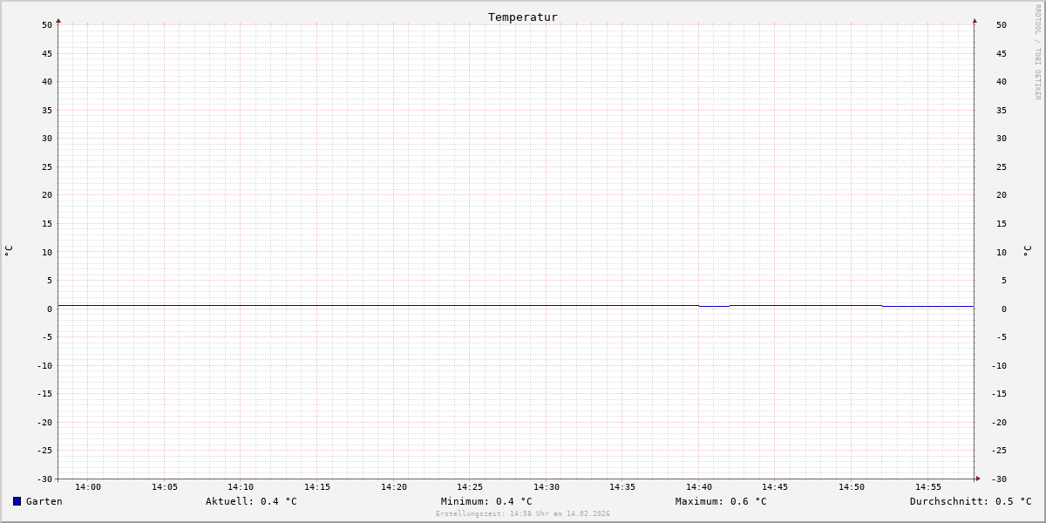Viewport: 1046px width, 523px height.
Task: Click the 14:25 time axis label
Action: click(x=470, y=486)
